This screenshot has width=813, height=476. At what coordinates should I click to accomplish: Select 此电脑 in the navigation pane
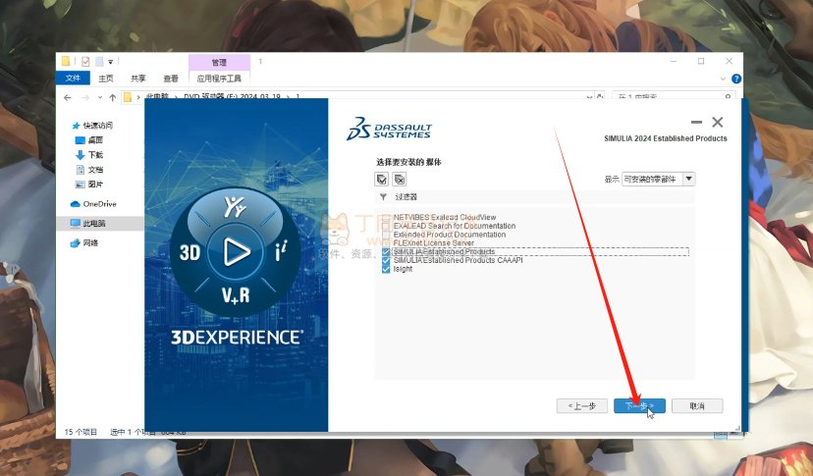click(x=95, y=223)
